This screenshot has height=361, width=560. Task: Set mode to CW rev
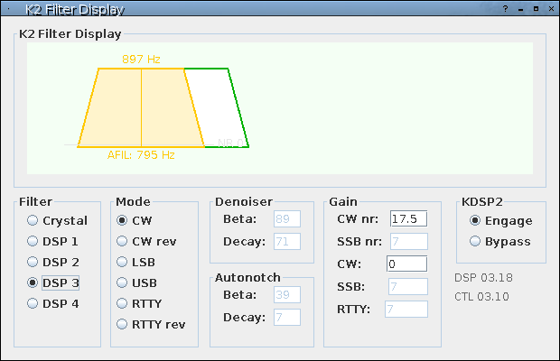pyautogui.click(x=122, y=241)
